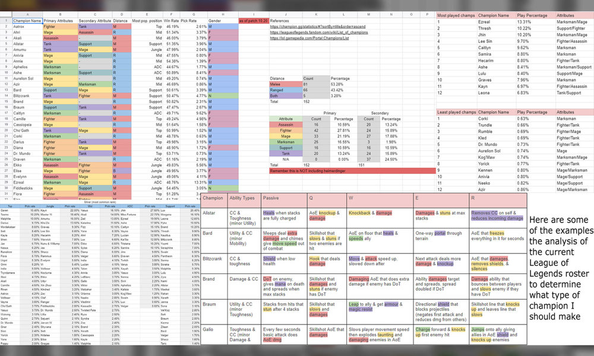Viewport: 594px width, 356px height.
Task: Select 'Galio' champion cell in the ability table
Action: point(214,334)
